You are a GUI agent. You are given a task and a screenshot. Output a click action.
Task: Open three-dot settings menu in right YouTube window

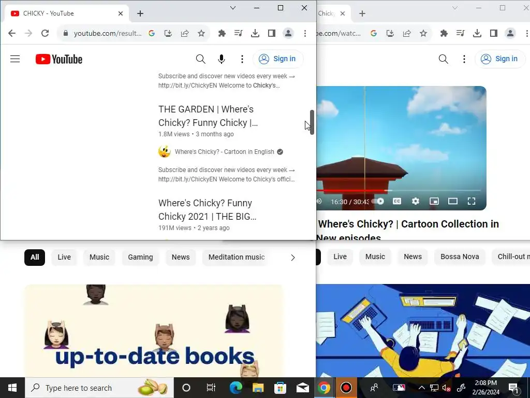point(464,59)
